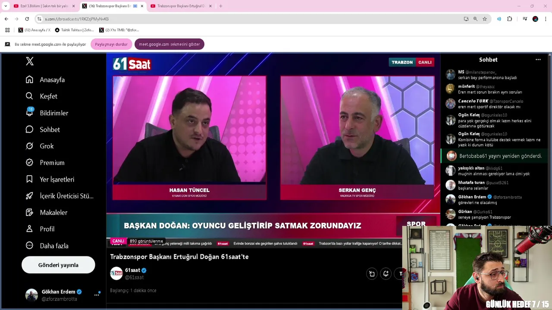The image size is (552, 310).
Task: Open the Chrome apps grid icon
Action: 7,30
